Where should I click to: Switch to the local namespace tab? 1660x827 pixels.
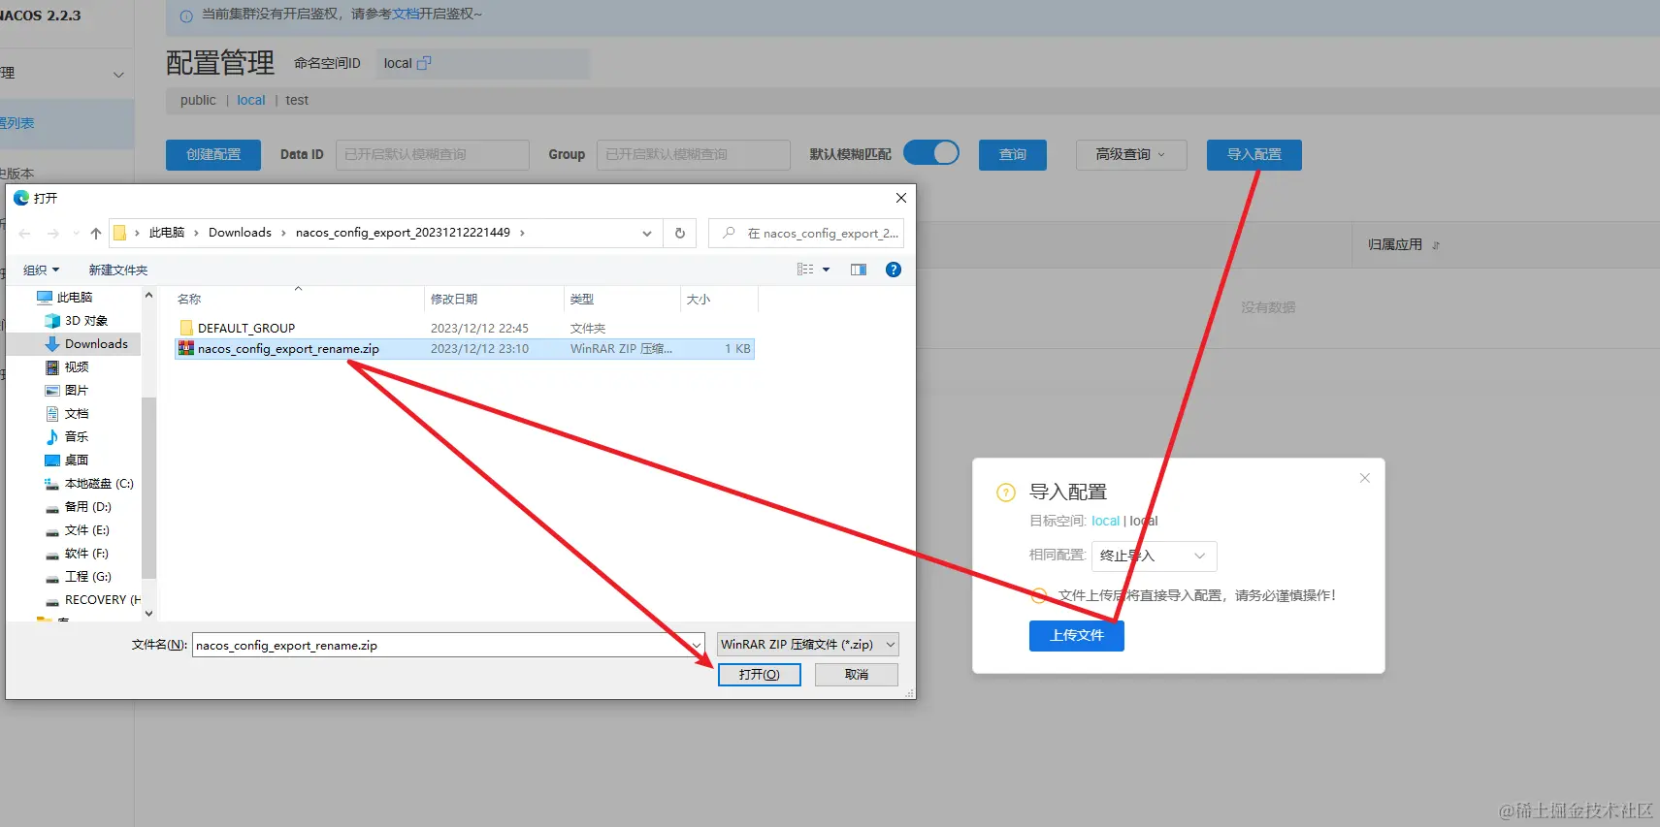251,100
